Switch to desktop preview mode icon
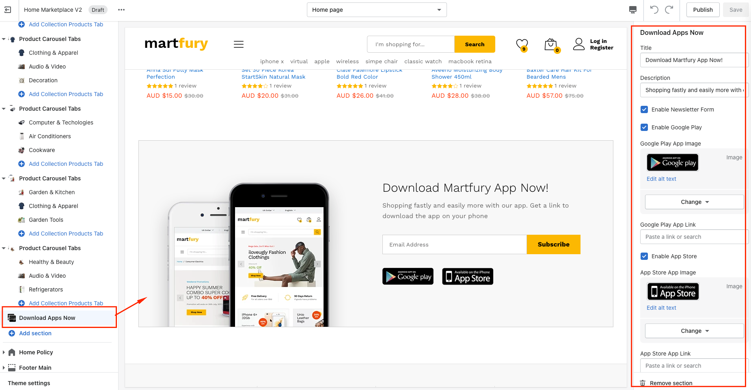The image size is (751, 390). click(633, 10)
